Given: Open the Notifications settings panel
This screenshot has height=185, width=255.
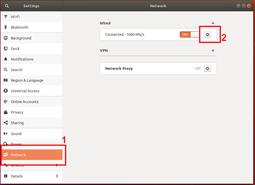Looking at the screenshot, I should coord(22,59).
